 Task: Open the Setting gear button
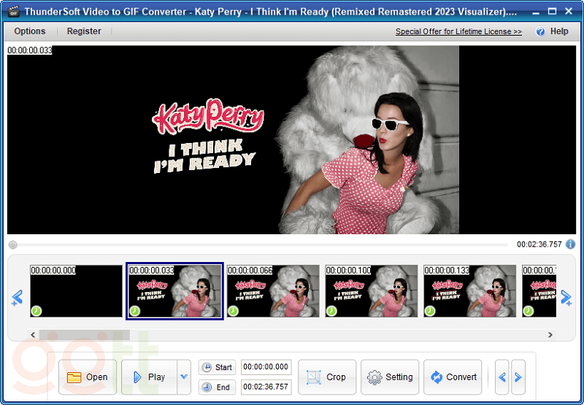[x=390, y=377]
